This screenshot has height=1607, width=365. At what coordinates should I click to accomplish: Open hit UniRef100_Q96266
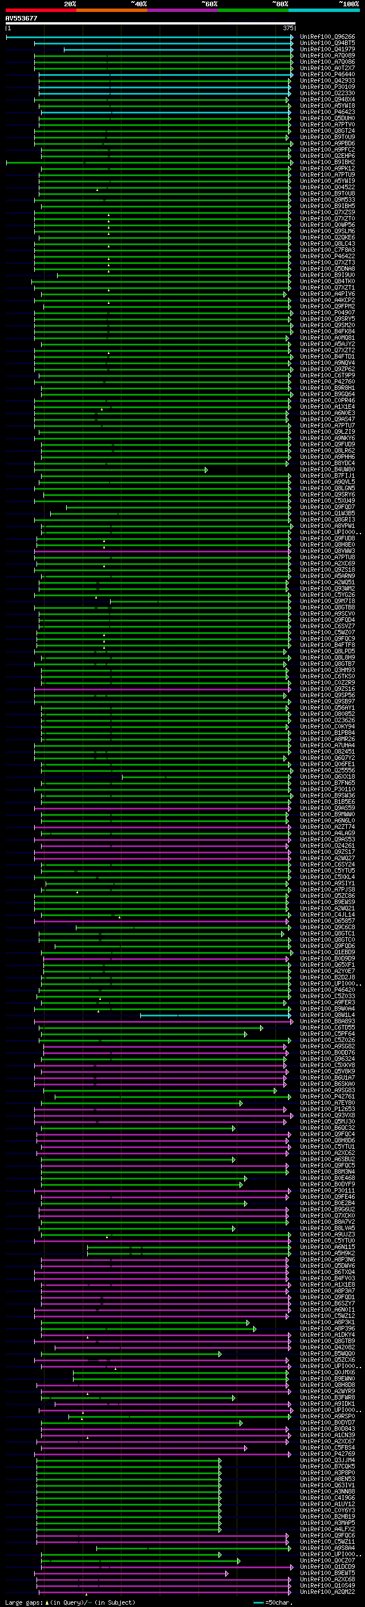click(327, 37)
